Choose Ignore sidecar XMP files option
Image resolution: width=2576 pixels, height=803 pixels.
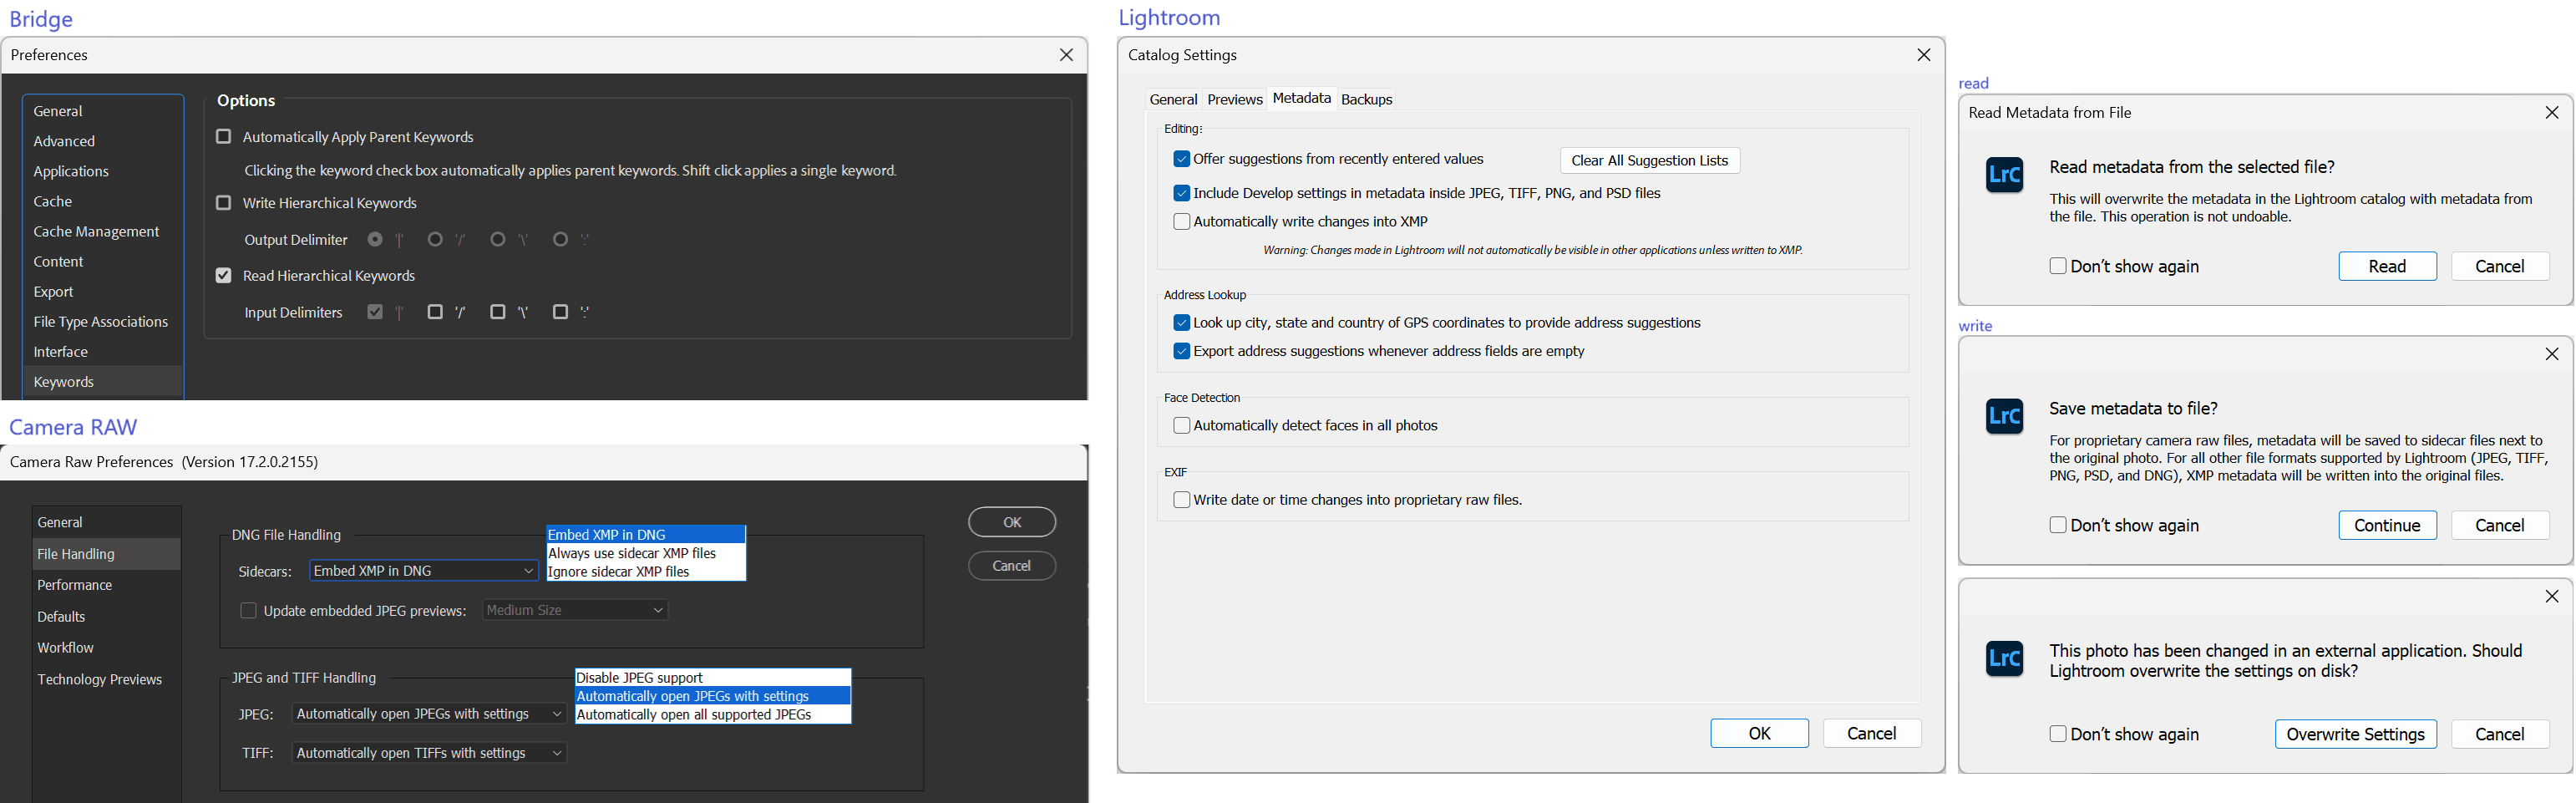pos(646,572)
